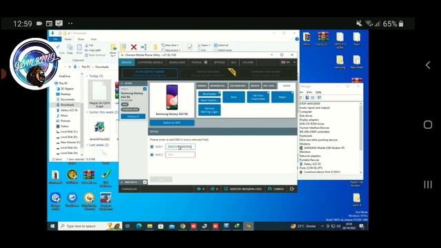This screenshot has height=248, width=441.
Task: Click the Remove Warning Logos button
Action: (x=209, y=110)
